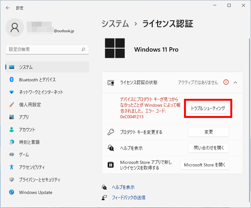Screen dimensions: 251x208
Task: Click the back arrow in the title bar
Action: click(8, 8)
